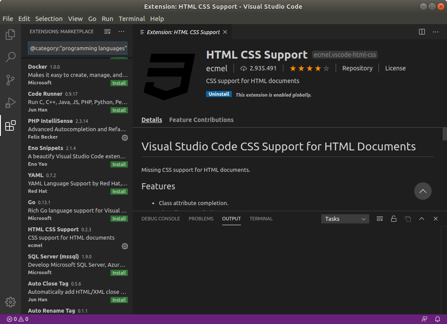Image resolution: width=447 pixels, height=324 pixels.
Task: Click the HTML CSS Support extension logo
Action: tap(169, 77)
